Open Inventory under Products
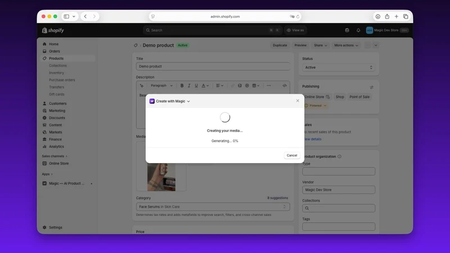The width and height of the screenshot is (450, 253). (57, 73)
